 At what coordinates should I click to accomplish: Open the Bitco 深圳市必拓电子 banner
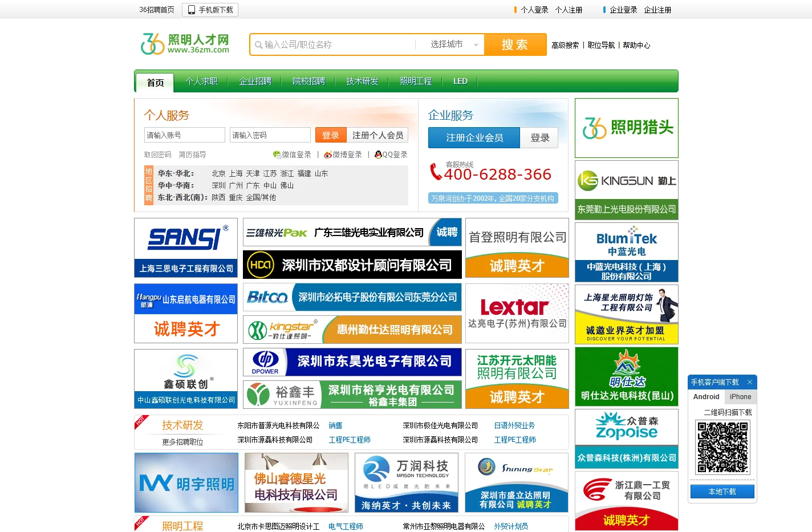coord(352,297)
